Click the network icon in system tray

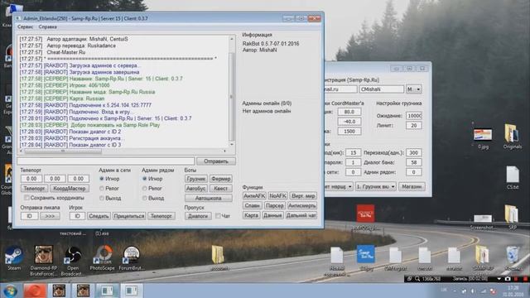click(x=484, y=291)
